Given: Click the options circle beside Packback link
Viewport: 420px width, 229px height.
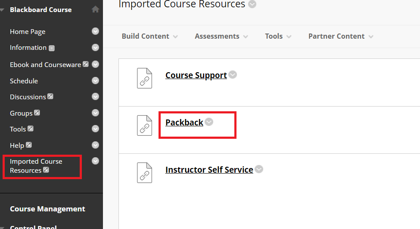Looking at the screenshot, I should coord(209,122).
